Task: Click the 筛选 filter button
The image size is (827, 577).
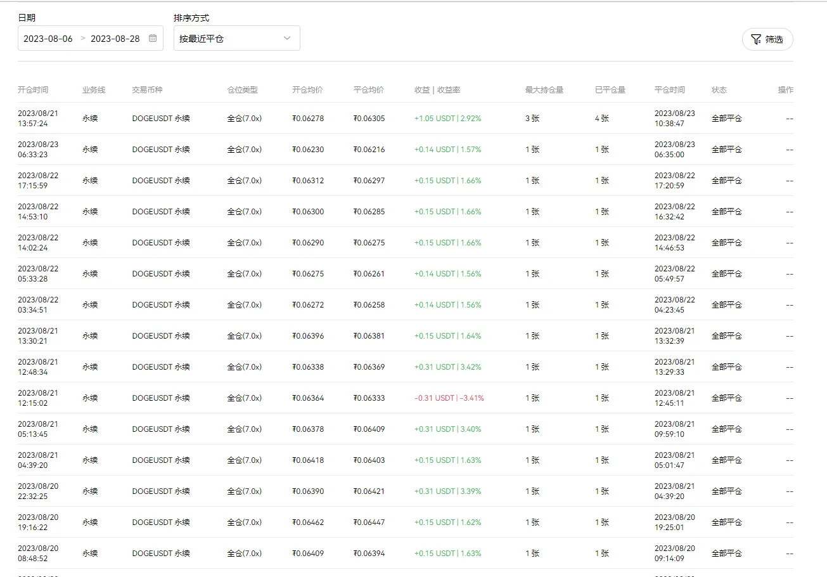Action: click(767, 39)
